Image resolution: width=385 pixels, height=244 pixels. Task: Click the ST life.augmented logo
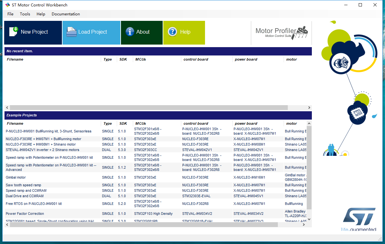click(360, 216)
